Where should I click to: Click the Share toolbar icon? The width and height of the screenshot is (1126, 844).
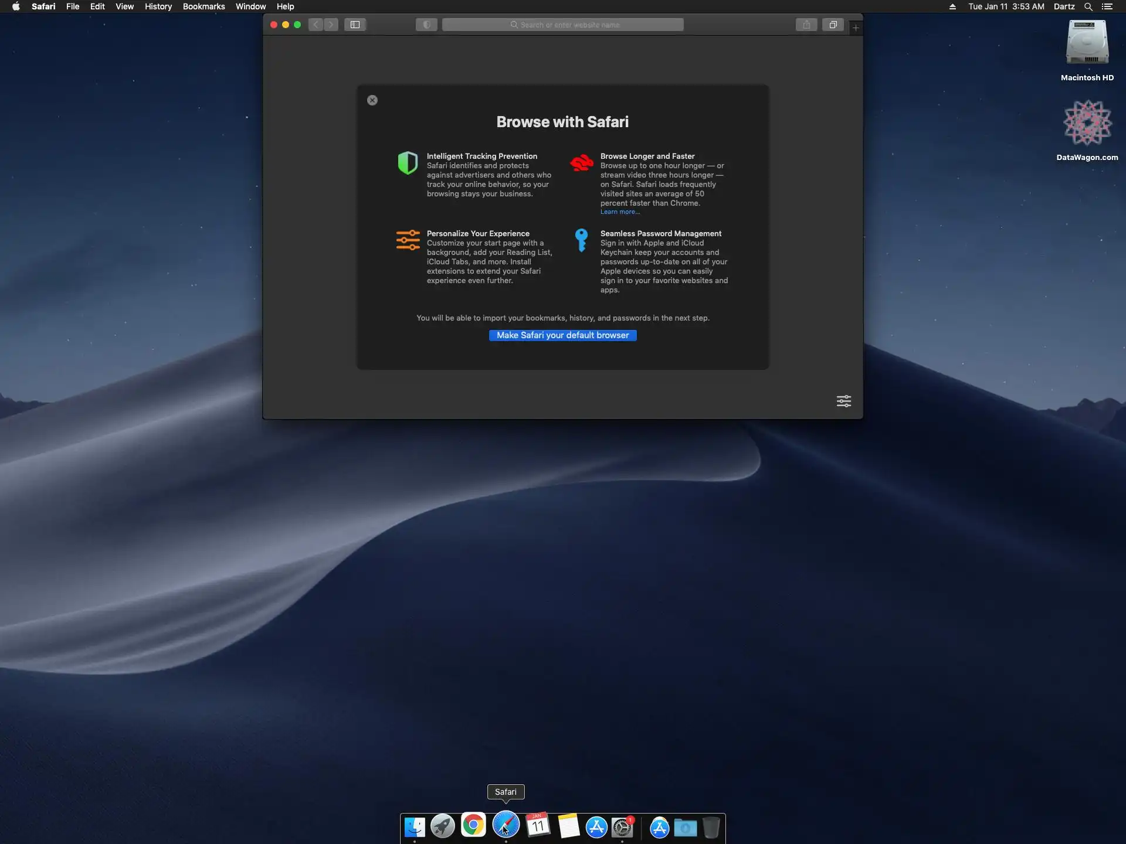click(806, 25)
